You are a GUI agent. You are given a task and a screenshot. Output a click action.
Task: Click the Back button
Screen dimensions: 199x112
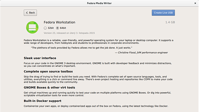tap(30, 13)
